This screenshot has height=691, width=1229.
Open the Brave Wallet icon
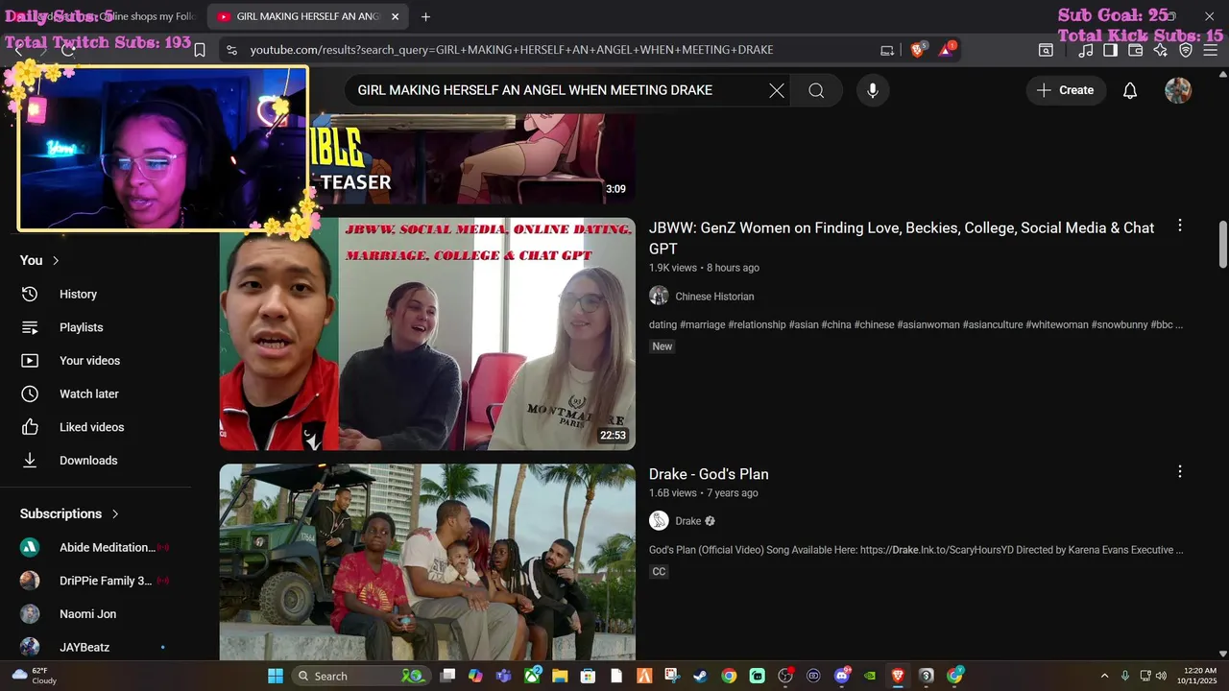[x=1135, y=50]
